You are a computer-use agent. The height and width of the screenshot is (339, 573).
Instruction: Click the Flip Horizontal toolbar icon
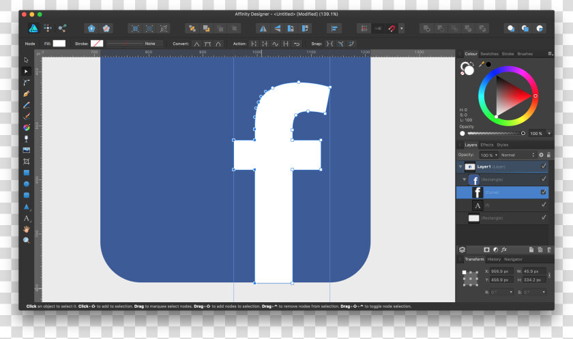(263, 29)
